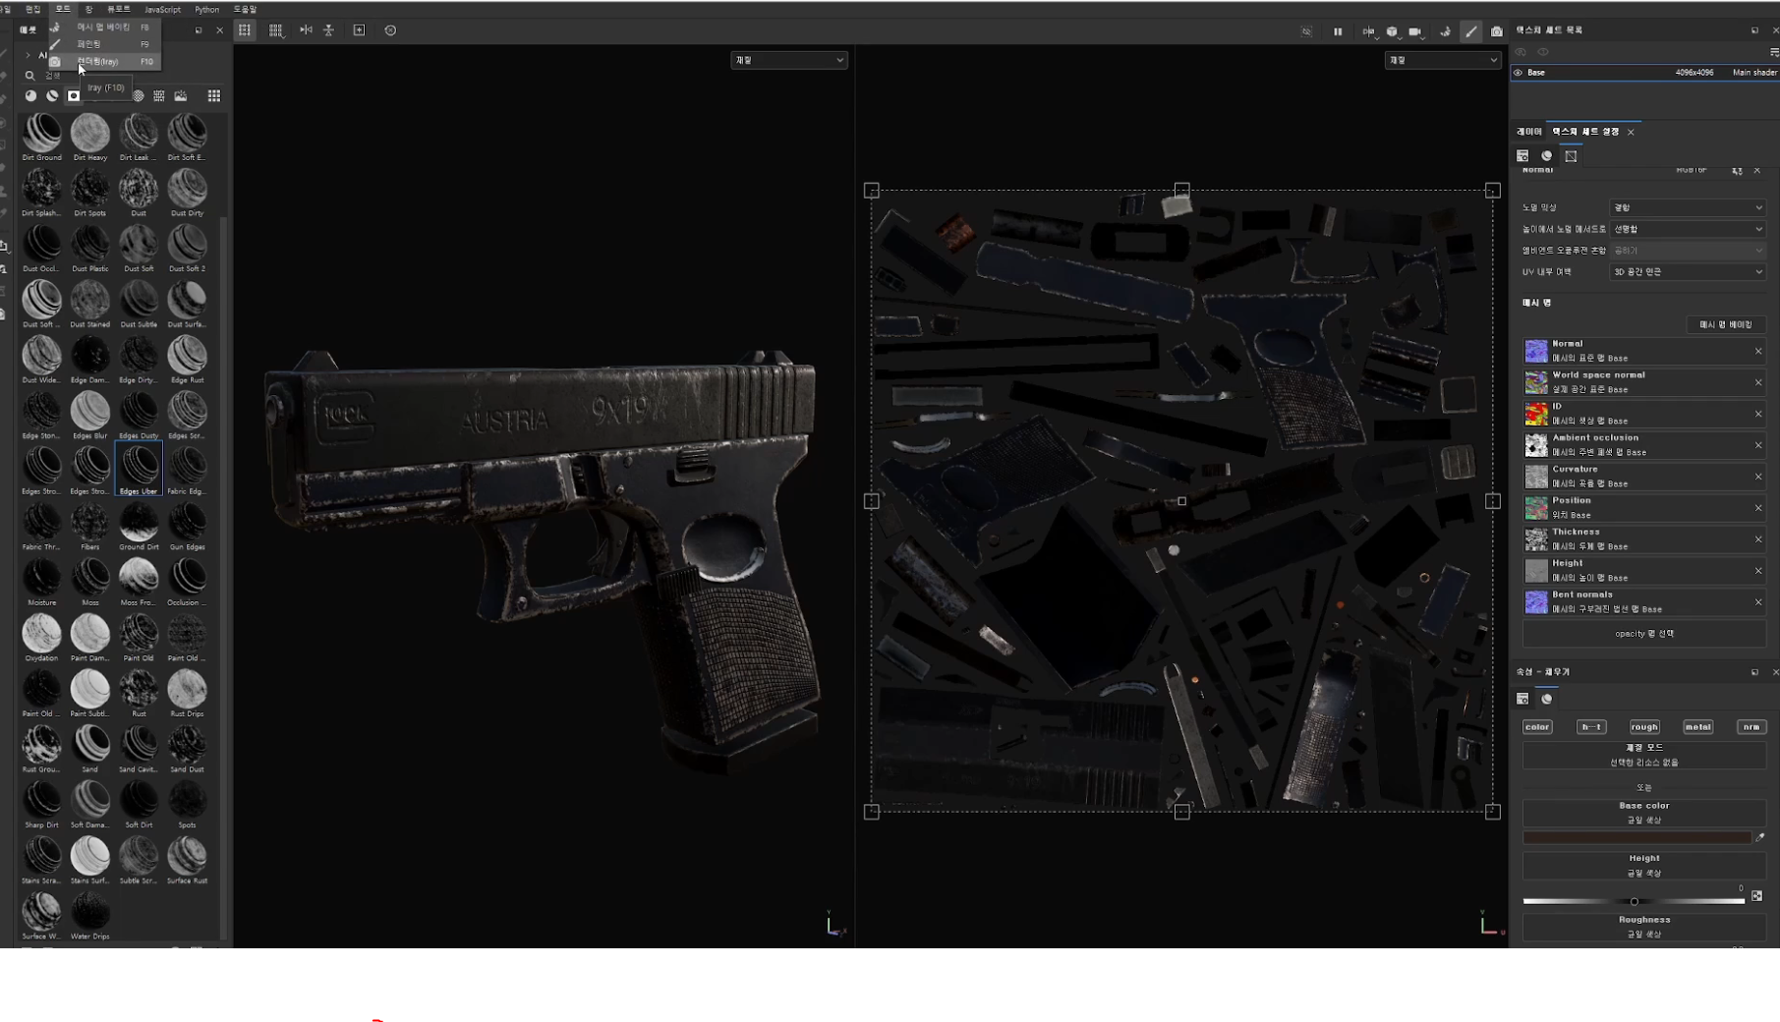Open the 3D viewport material dropdown
This screenshot has width=1780, height=1022.
788,60
